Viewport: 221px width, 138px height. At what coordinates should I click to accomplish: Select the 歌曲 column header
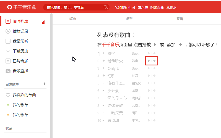(x=73, y=19)
